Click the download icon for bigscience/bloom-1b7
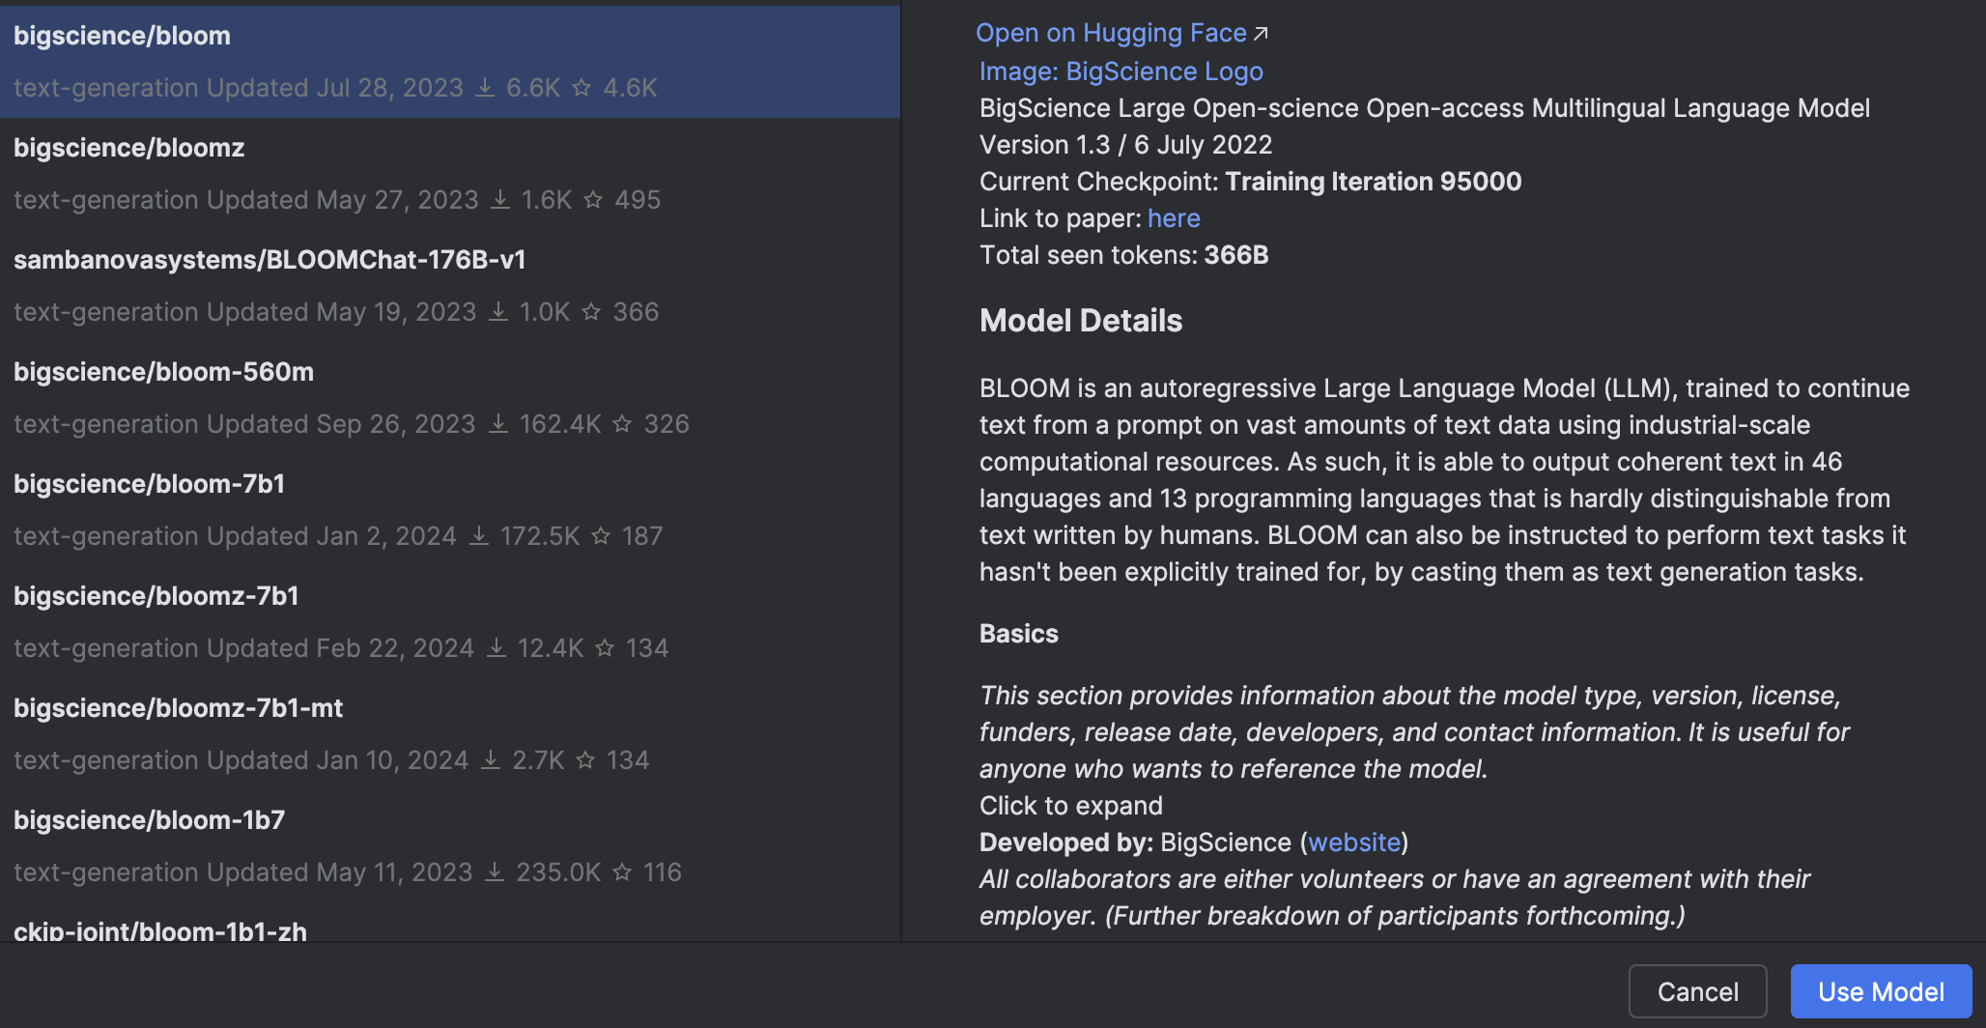Viewport: 1986px width, 1028px height. (x=494, y=871)
